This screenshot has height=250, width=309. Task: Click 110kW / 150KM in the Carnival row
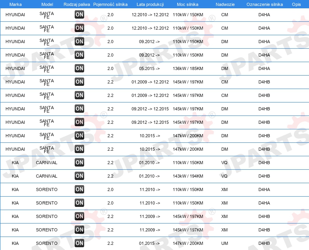tap(188, 163)
